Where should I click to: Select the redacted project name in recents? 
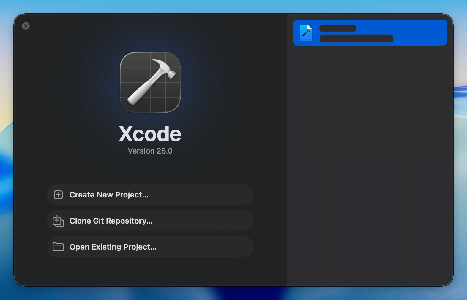(x=338, y=28)
